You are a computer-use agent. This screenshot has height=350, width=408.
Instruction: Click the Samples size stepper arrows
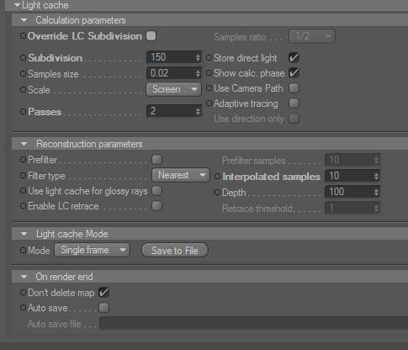coord(199,73)
